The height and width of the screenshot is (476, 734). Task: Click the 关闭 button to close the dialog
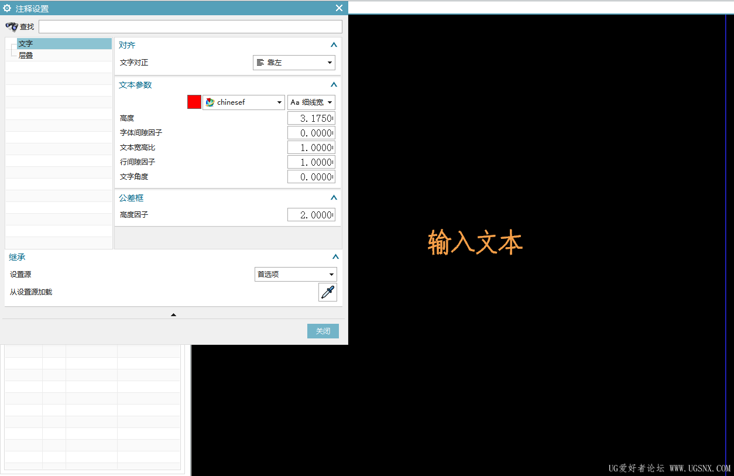[x=323, y=331]
